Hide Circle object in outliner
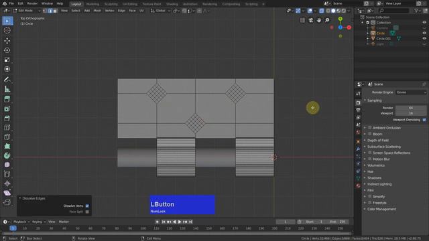429x241 pixels. (x=424, y=33)
